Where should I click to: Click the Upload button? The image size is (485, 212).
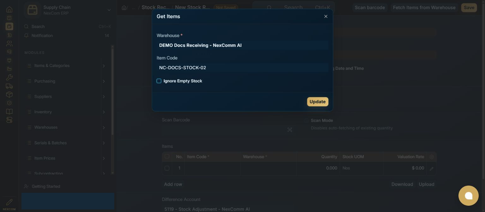tap(427, 184)
